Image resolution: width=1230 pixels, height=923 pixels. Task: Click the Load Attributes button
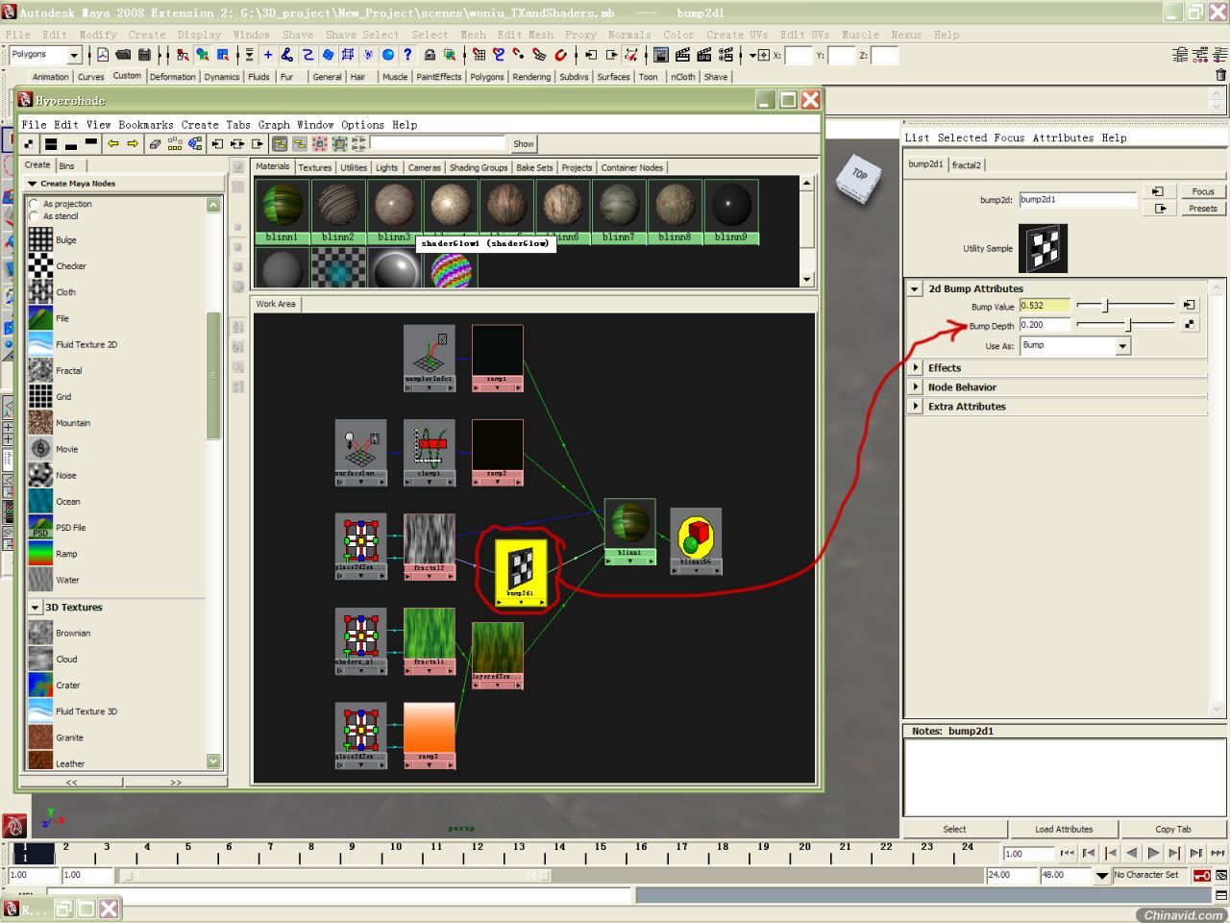click(x=1064, y=829)
